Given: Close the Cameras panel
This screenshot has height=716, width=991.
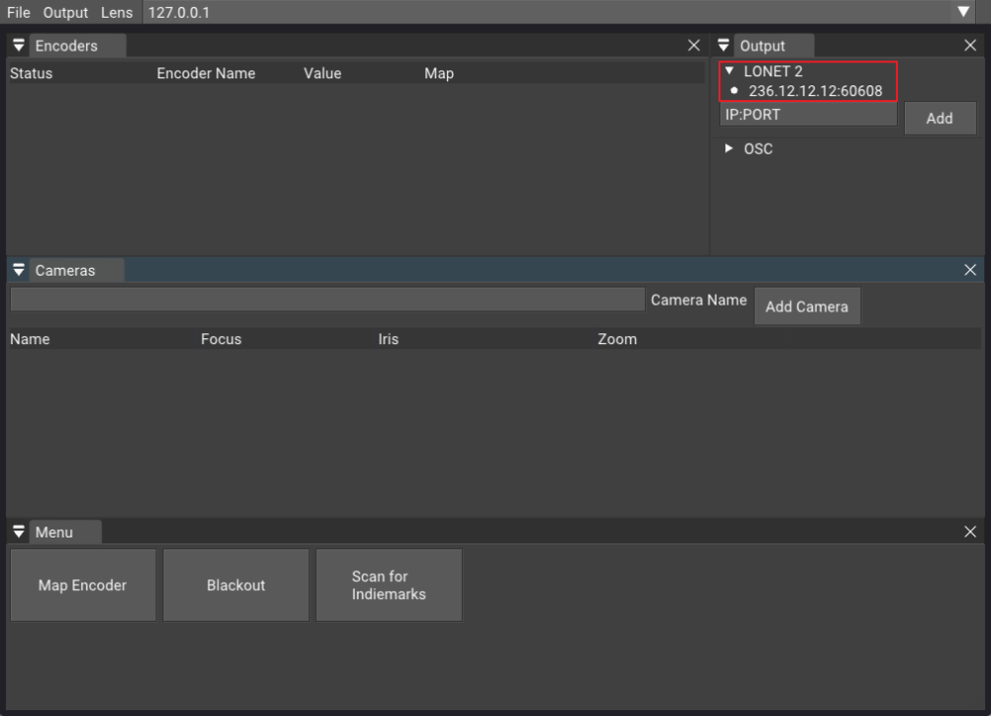Looking at the screenshot, I should [x=970, y=270].
